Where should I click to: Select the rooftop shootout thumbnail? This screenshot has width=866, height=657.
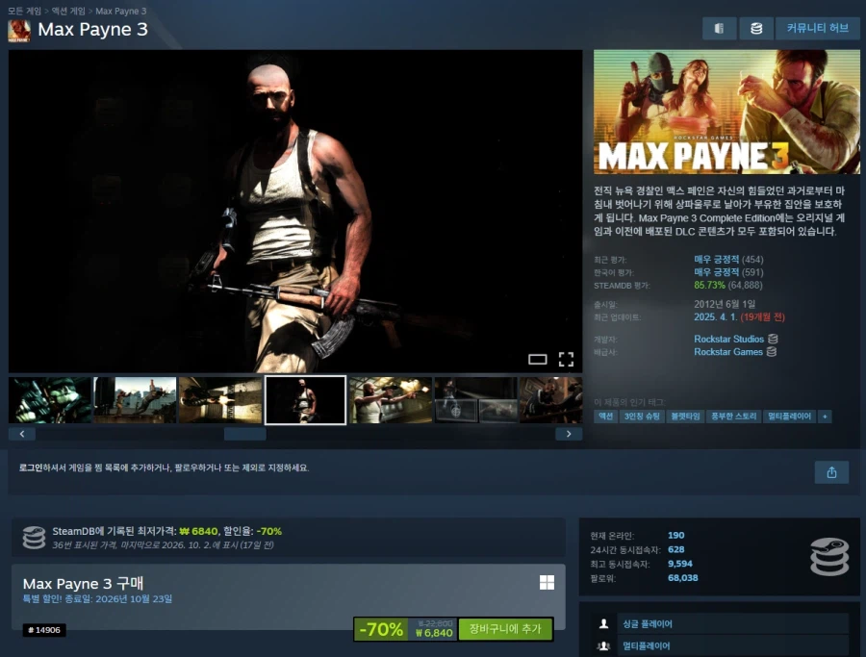click(x=136, y=400)
